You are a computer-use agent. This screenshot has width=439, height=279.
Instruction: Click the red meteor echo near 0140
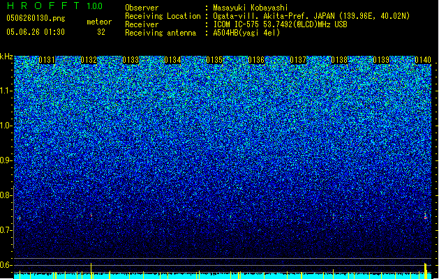(x=426, y=216)
